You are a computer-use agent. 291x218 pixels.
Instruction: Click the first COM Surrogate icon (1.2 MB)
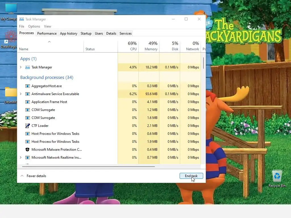coord(28,110)
